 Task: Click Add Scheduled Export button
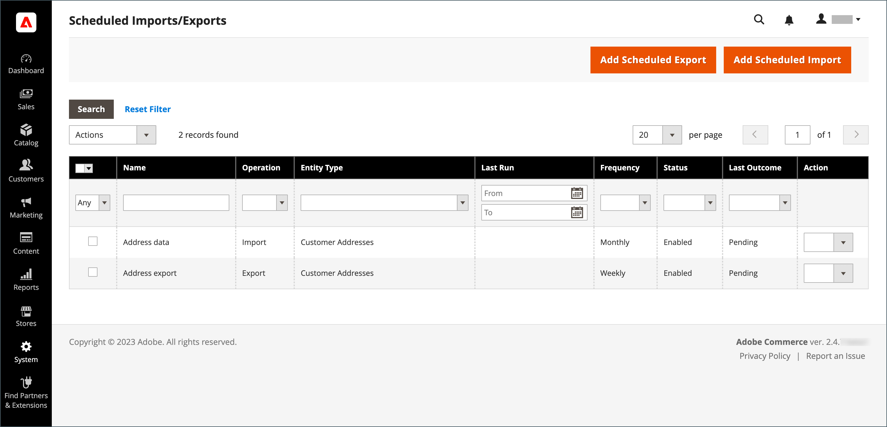(x=653, y=60)
